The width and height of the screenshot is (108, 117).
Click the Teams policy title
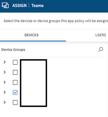pyautogui.click(x=37, y=6)
